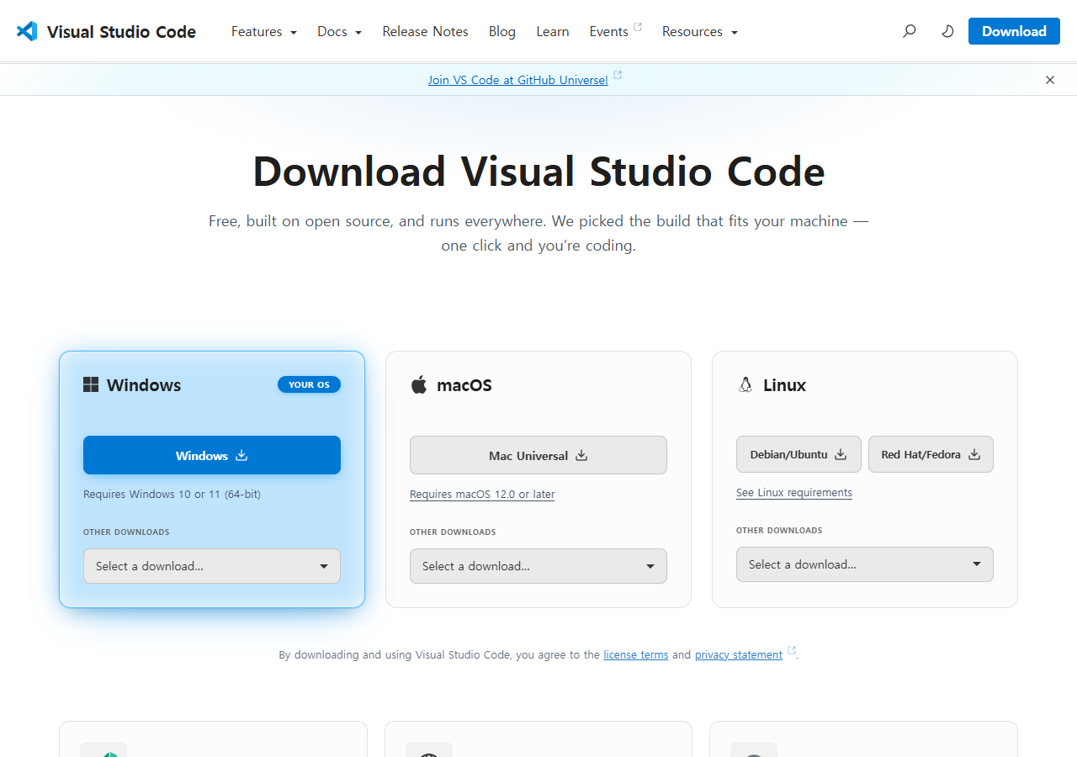Open the Docs dropdown menu
The width and height of the screenshot is (1077, 757).
point(339,31)
